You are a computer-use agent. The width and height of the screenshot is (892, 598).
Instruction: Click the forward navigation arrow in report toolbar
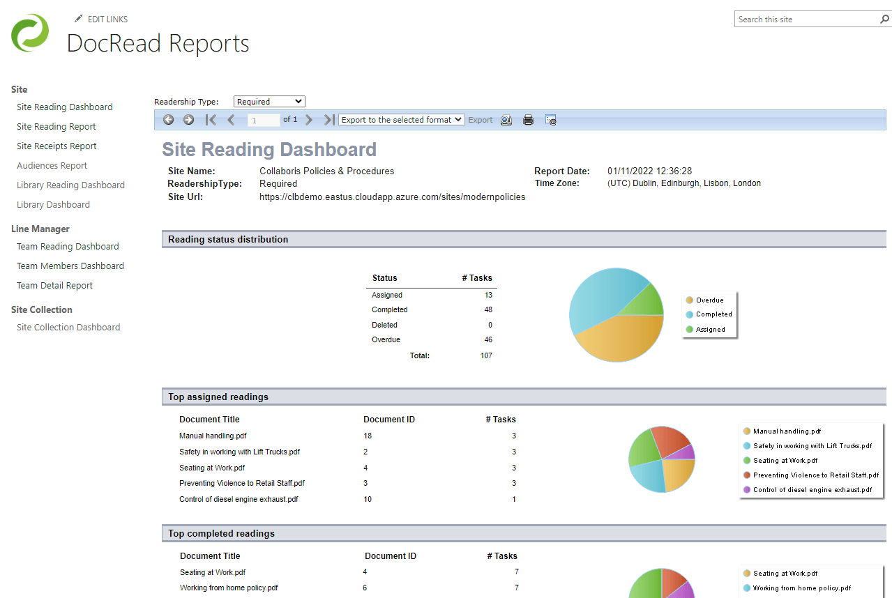(x=188, y=120)
